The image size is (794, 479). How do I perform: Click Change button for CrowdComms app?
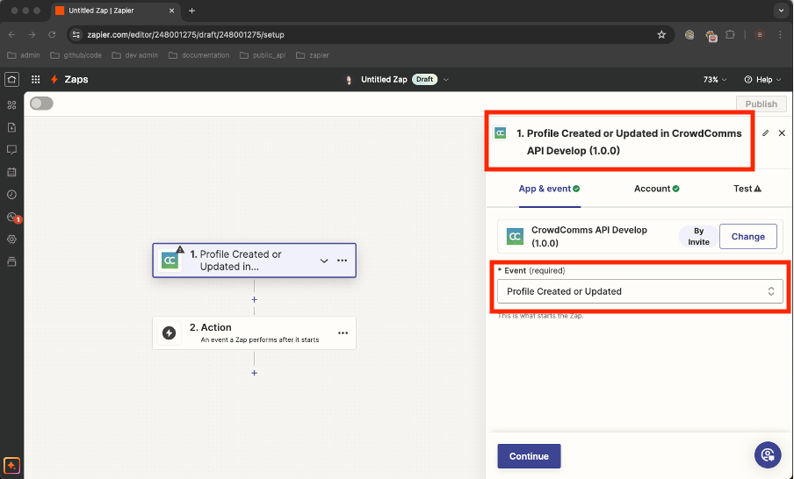coord(747,236)
